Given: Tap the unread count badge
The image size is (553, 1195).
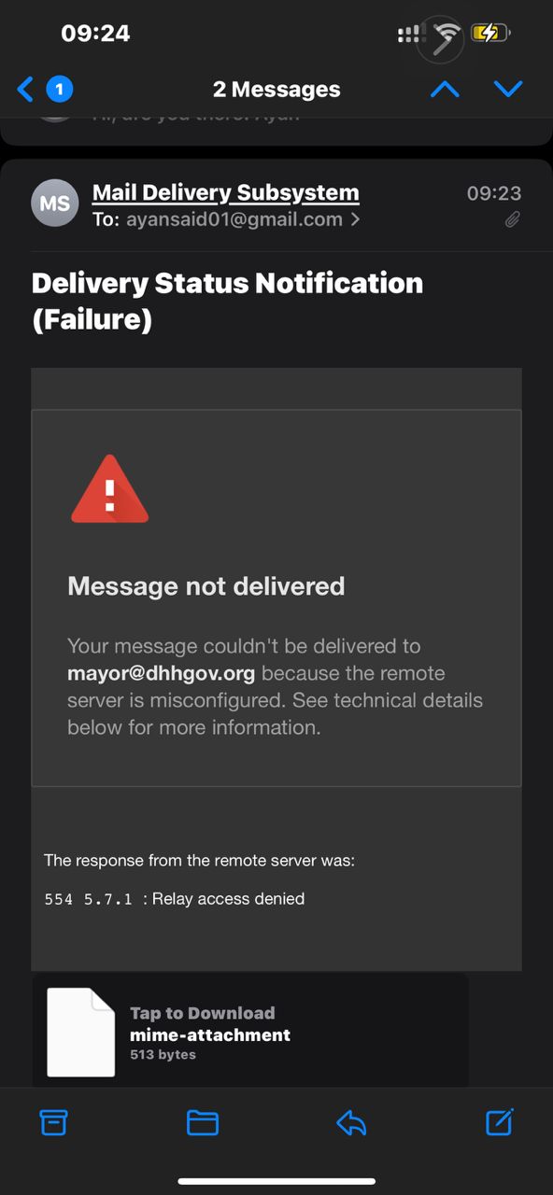Looking at the screenshot, I should click(x=60, y=90).
